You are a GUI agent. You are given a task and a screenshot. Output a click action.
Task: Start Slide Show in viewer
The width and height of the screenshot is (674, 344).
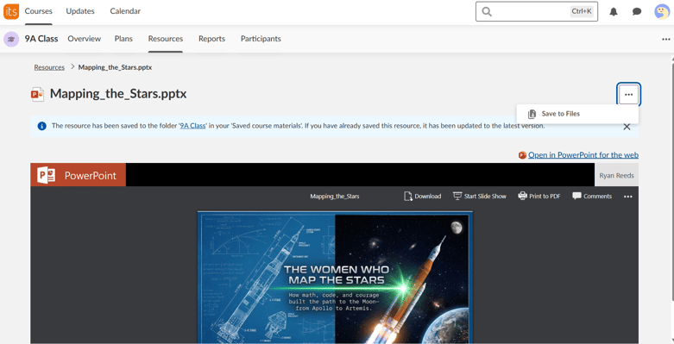480,197
